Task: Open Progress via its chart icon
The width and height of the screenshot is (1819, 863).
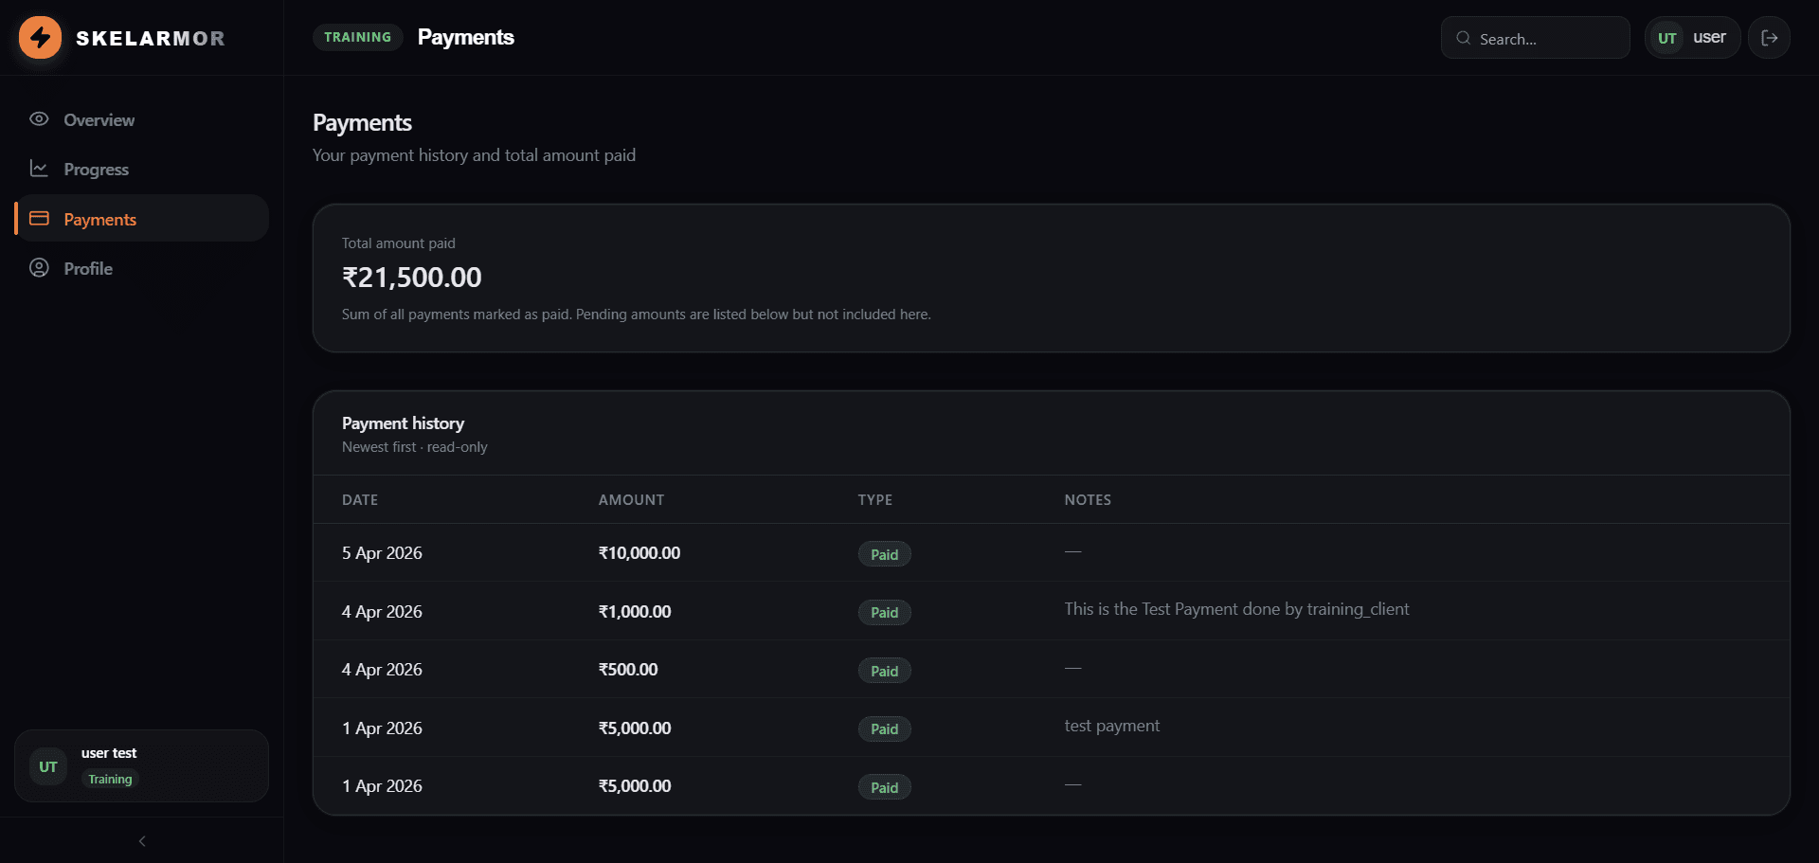Action: coord(39,169)
